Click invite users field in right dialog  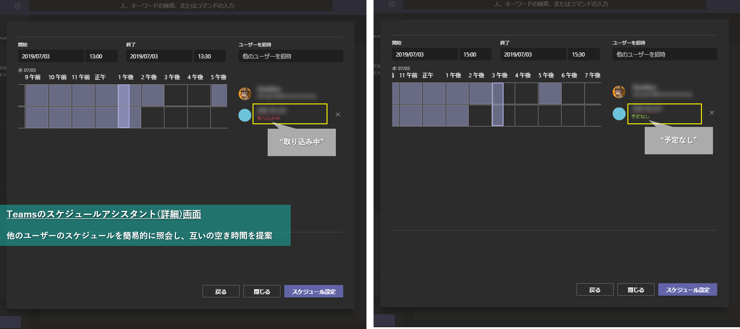[x=665, y=54]
